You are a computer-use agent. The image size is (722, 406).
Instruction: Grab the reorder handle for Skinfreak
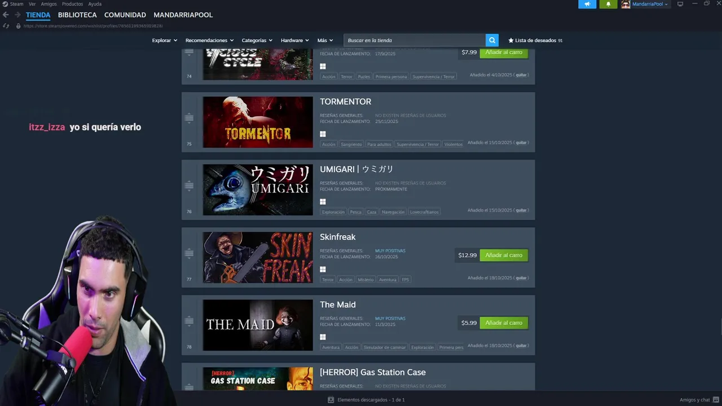click(189, 253)
